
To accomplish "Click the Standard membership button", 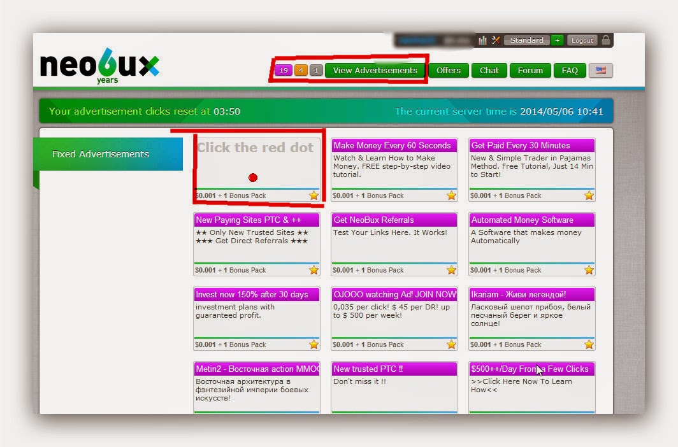I will coord(526,40).
